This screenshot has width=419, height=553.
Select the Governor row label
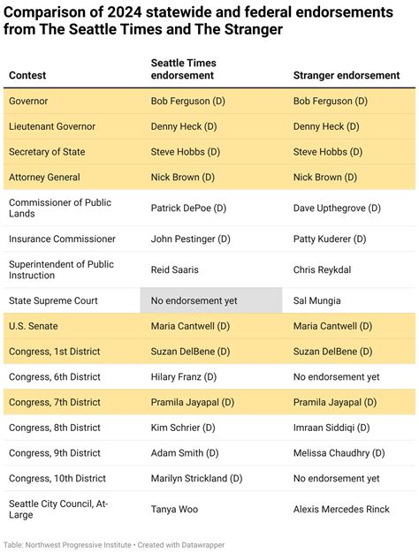tap(28, 101)
